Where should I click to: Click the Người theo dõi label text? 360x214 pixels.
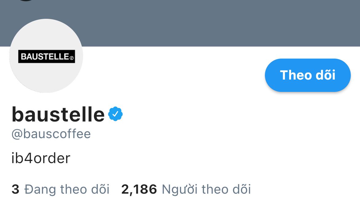206,189
